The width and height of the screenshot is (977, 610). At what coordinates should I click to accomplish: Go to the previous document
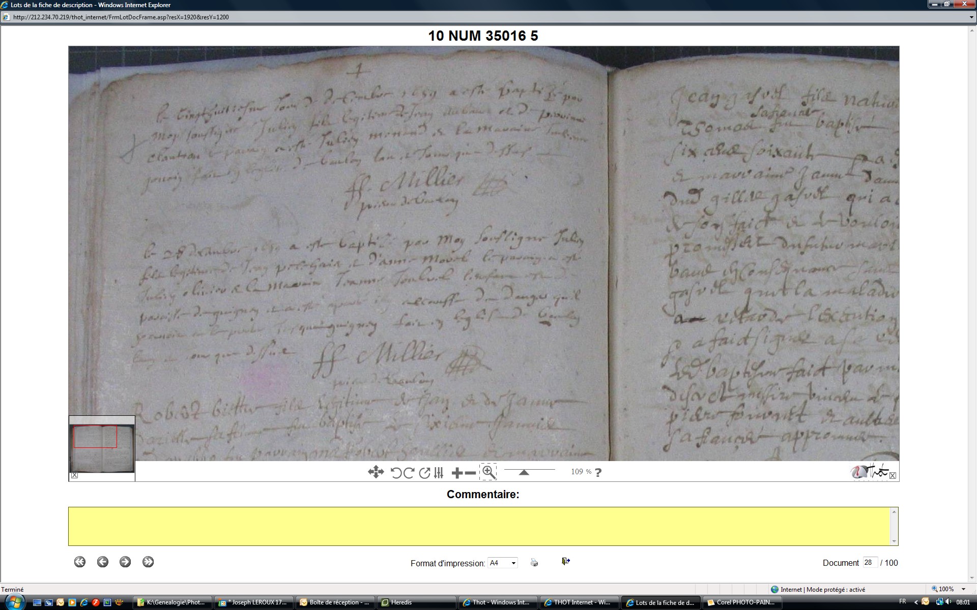(102, 562)
